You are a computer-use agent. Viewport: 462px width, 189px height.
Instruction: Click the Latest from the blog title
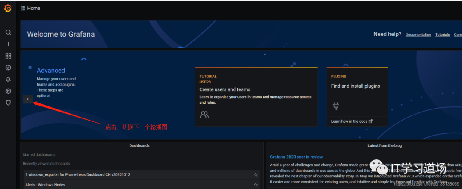pyautogui.click(x=385, y=145)
